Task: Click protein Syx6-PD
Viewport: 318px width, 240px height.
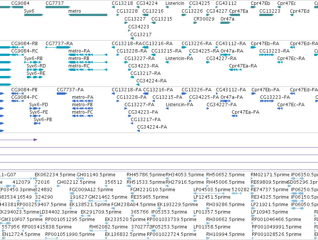Action: click(35, 108)
